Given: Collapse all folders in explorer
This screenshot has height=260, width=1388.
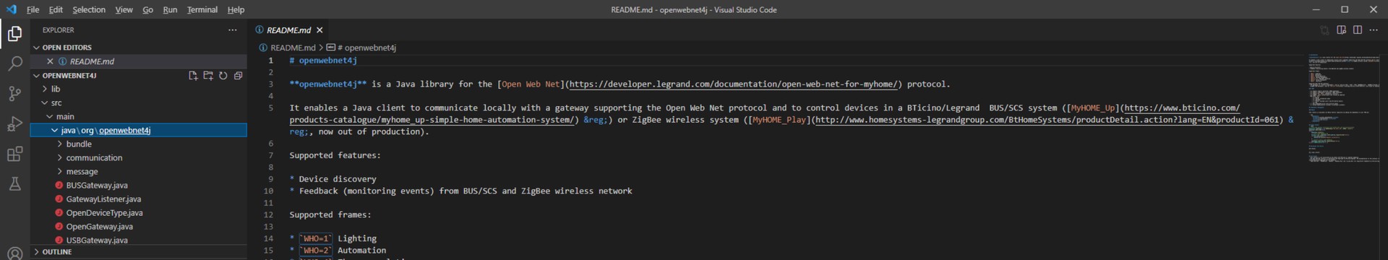Looking at the screenshot, I should pos(238,75).
